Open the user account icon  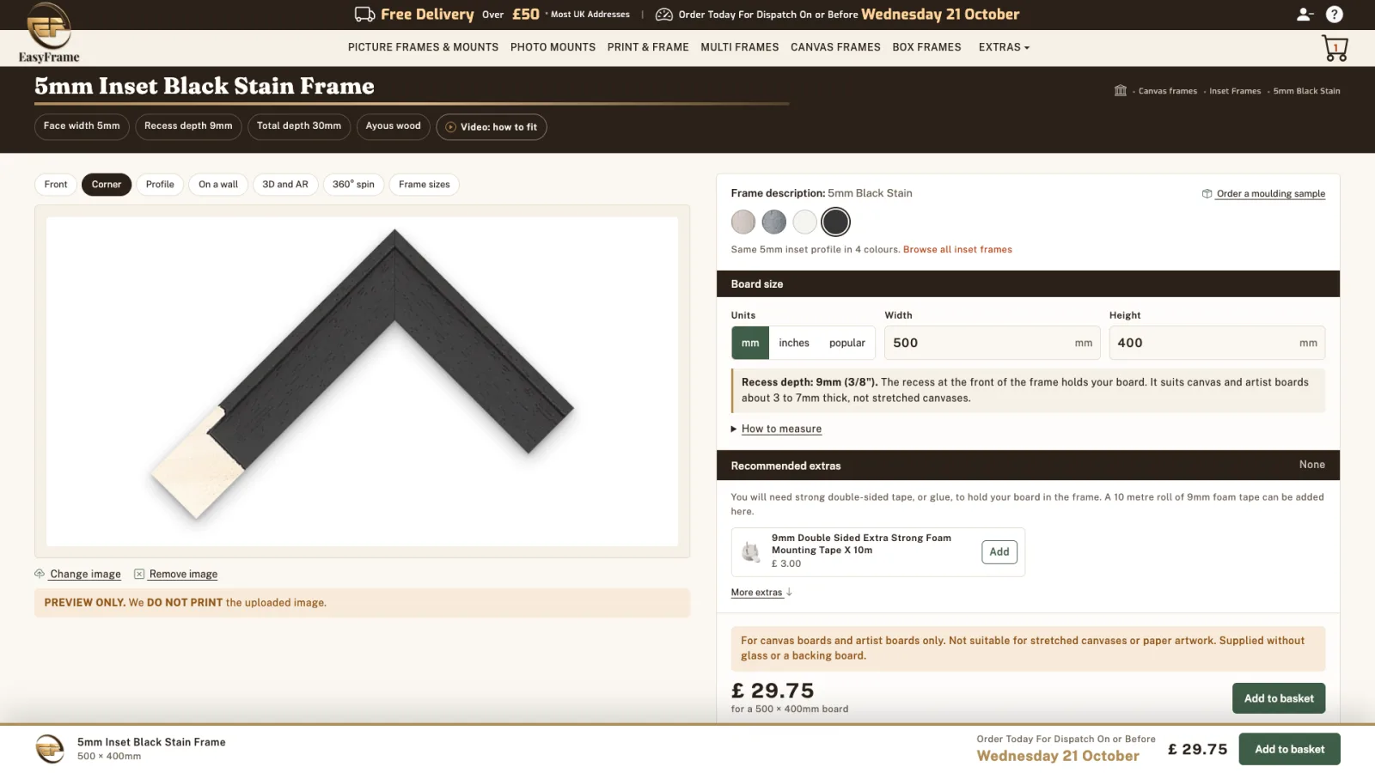click(1305, 14)
